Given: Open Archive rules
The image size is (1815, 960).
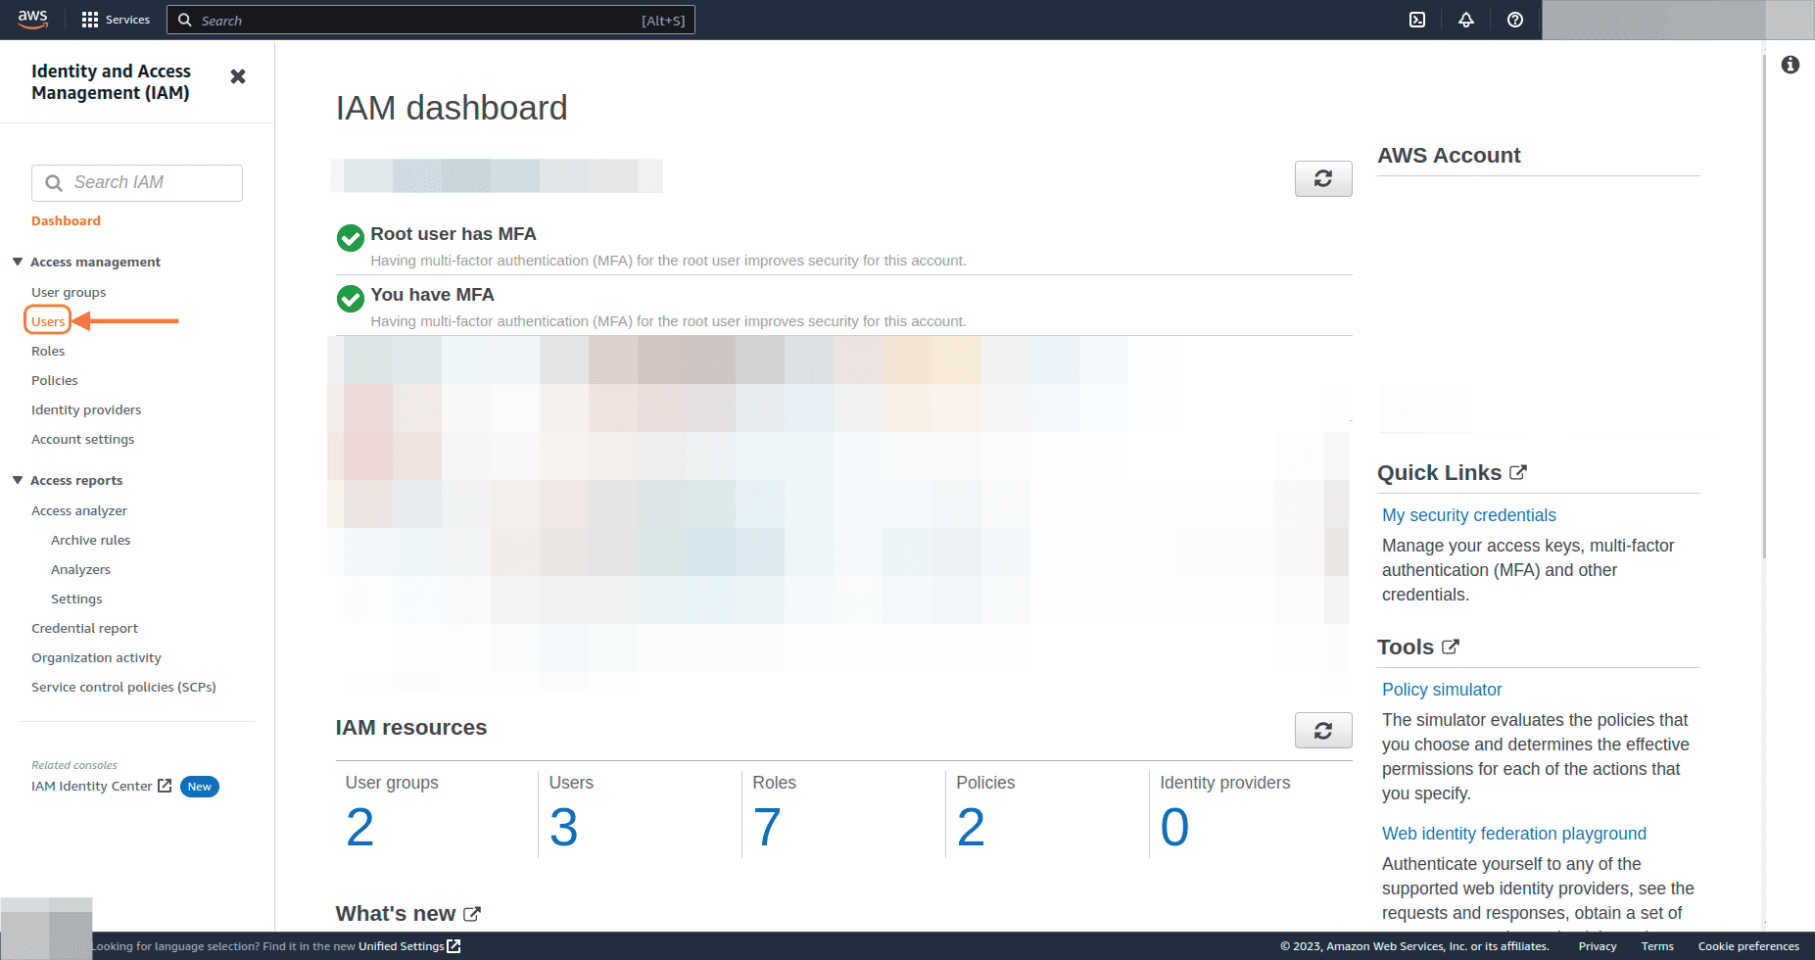Looking at the screenshot, I should [91, 540].
